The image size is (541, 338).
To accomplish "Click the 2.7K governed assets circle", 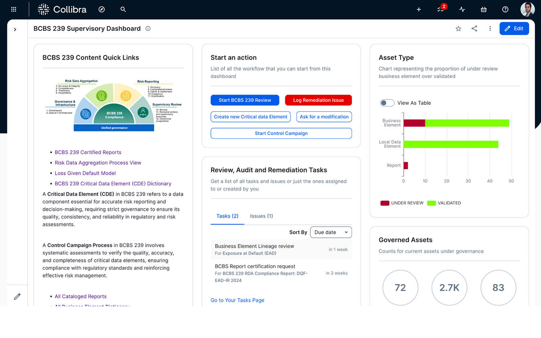I will pos(449,288).
